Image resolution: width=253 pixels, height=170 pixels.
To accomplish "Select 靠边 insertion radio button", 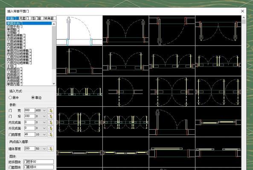I will tap(33, 97).
